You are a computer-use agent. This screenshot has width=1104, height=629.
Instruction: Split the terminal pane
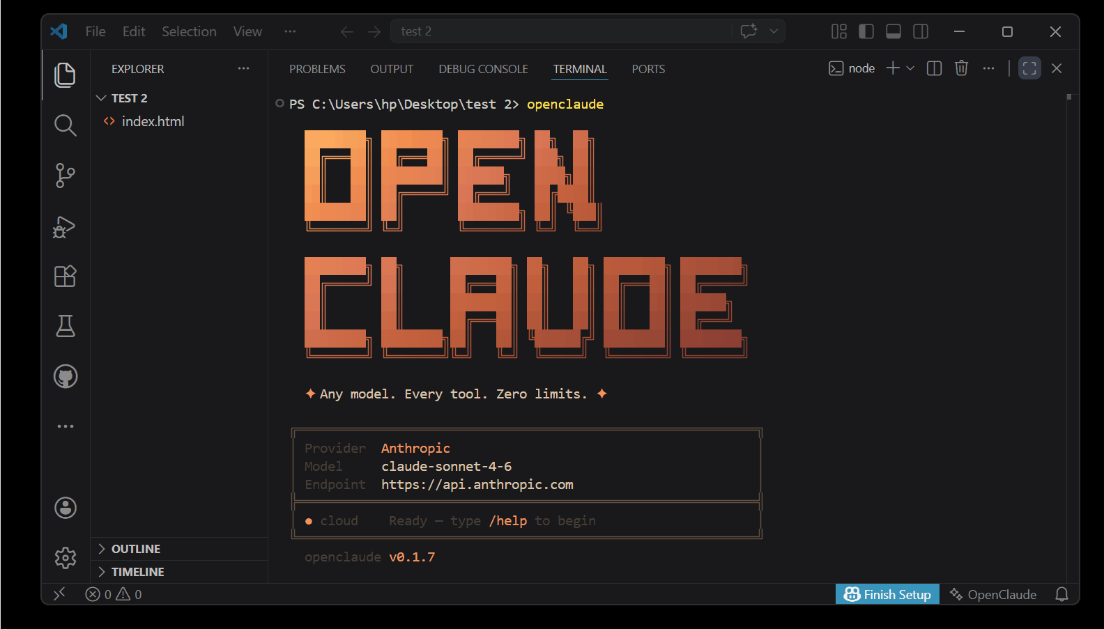(934, 68)
